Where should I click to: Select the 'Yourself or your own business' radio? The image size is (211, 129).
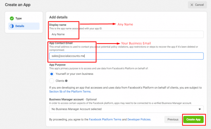click(x=52, y=74)
